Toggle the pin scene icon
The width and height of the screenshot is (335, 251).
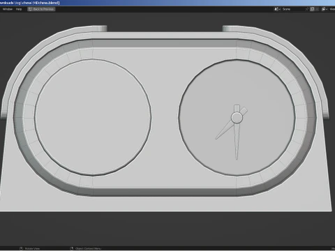pos(307,9)
